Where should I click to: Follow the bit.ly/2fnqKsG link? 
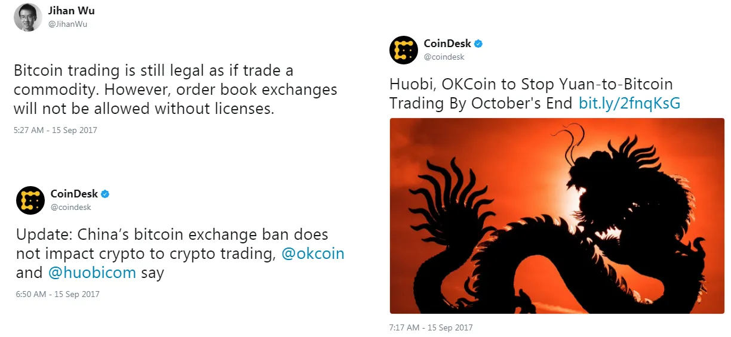(629, 103)
